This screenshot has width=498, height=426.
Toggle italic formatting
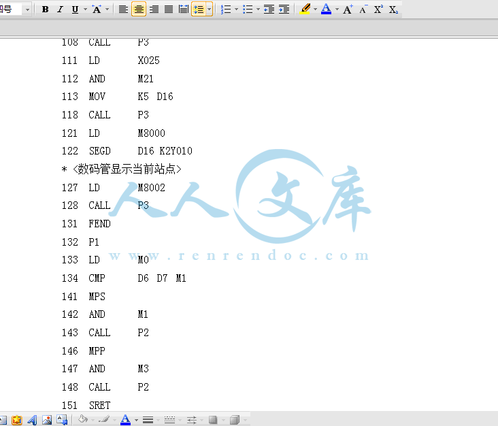pos(60,10)
